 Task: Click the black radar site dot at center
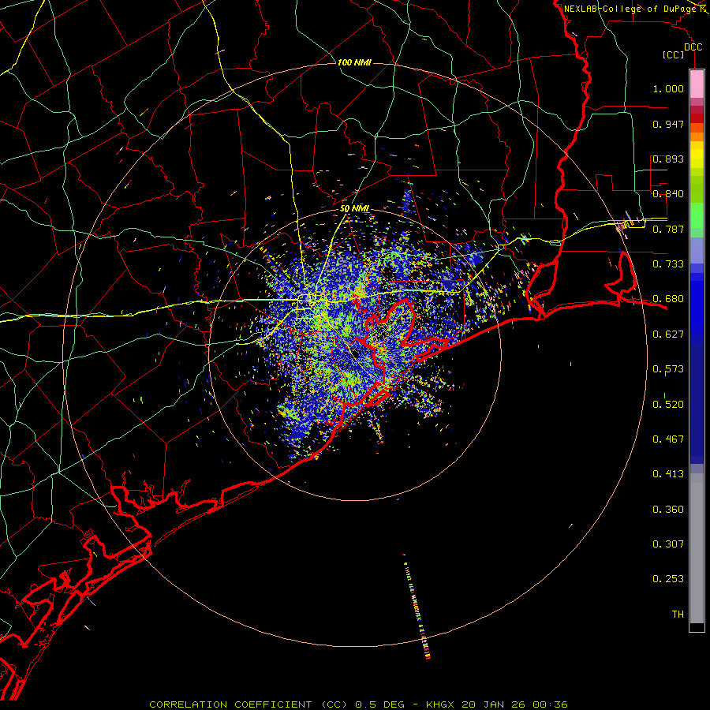(356, 353)
